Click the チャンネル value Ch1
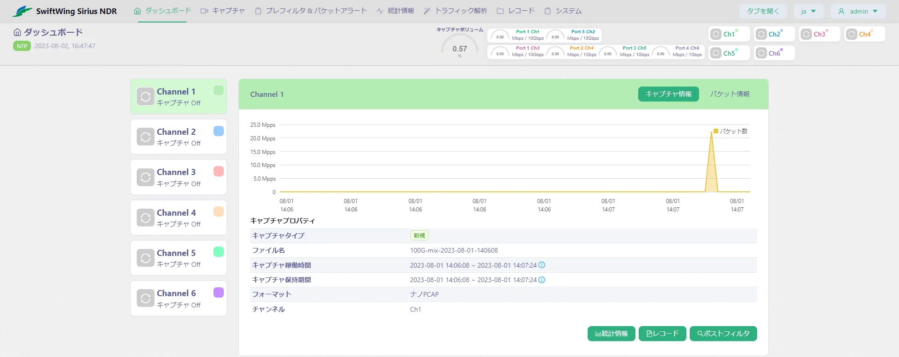Image resolution: width=899 pixels, height=357 pixels. [415, 309]
